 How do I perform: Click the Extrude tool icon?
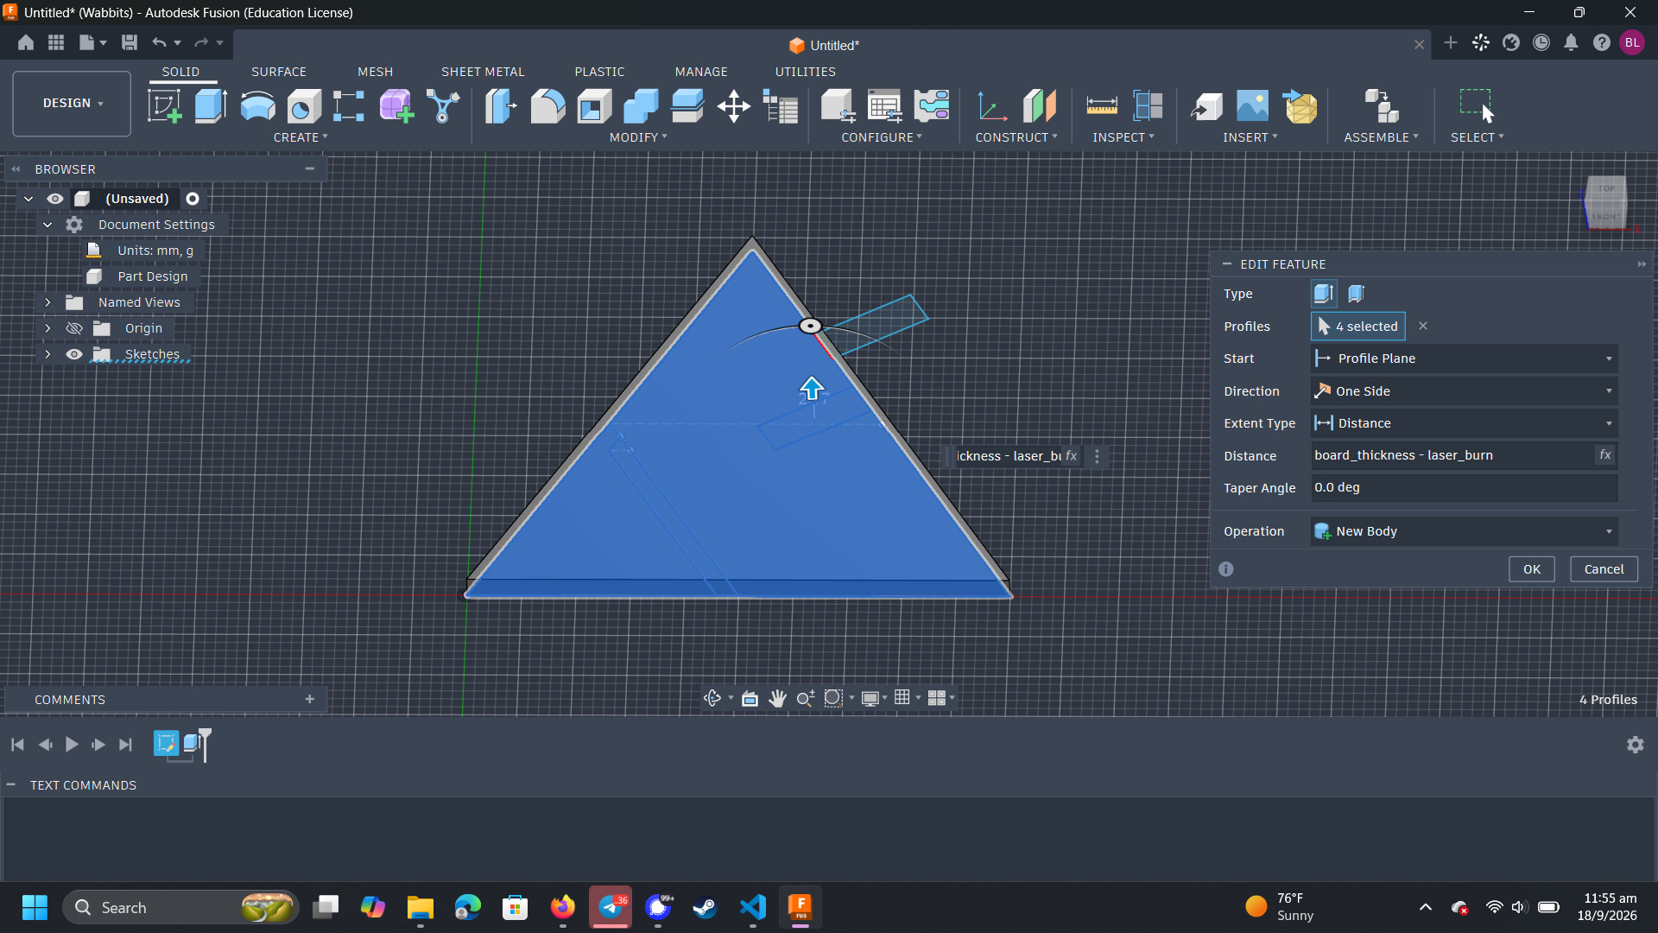pyautogui.click(x=211, y=106)
